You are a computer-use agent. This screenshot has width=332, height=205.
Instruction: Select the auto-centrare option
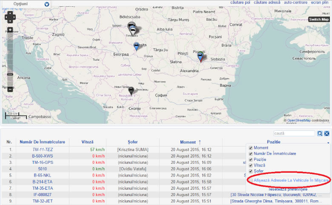296,3
